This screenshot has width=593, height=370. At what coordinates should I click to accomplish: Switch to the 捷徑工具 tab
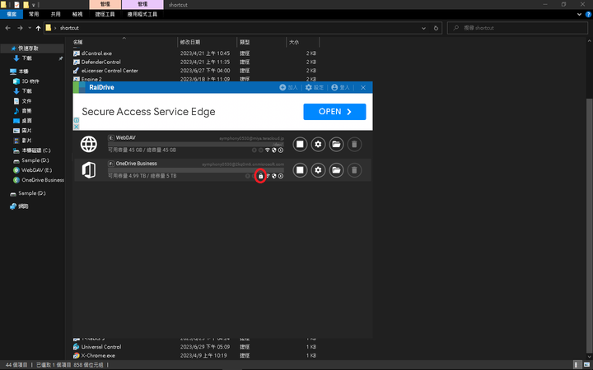point(105,14)
